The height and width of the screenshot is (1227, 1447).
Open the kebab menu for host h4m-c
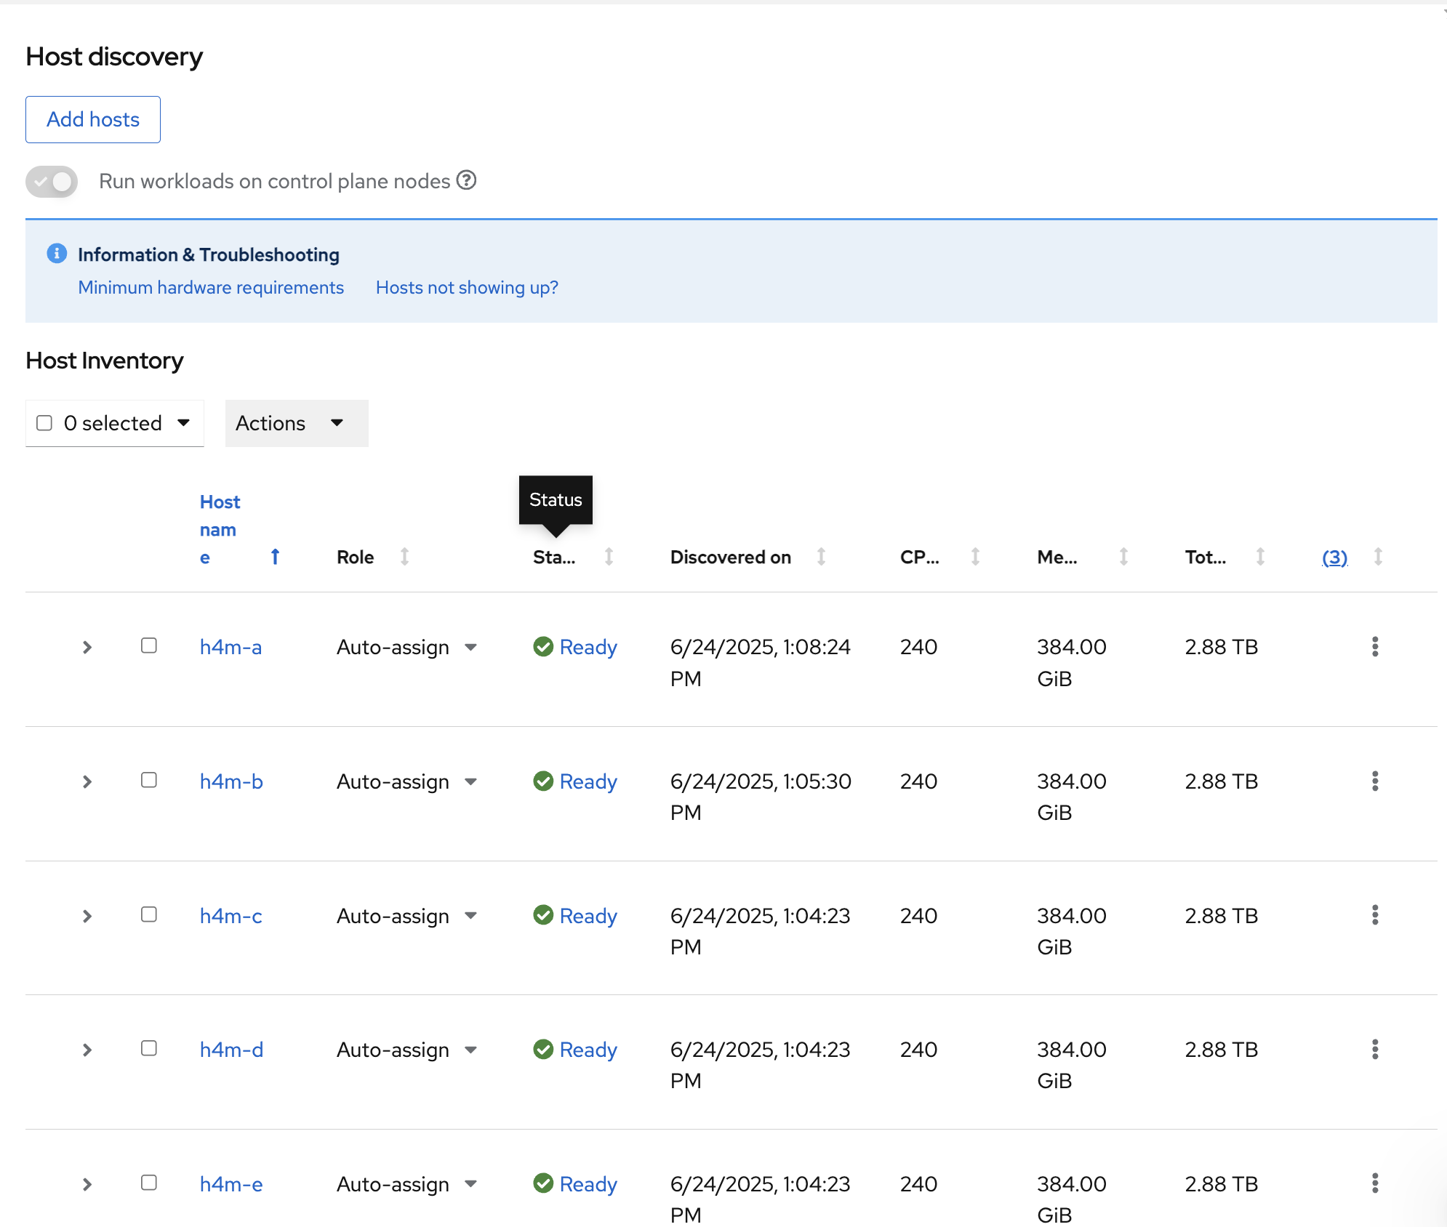(1375, 916)
